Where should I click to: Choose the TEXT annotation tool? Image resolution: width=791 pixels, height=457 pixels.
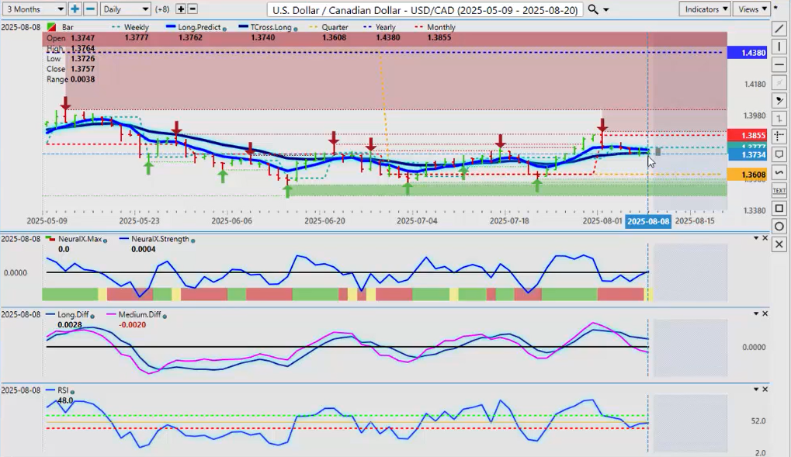[779, 190]
